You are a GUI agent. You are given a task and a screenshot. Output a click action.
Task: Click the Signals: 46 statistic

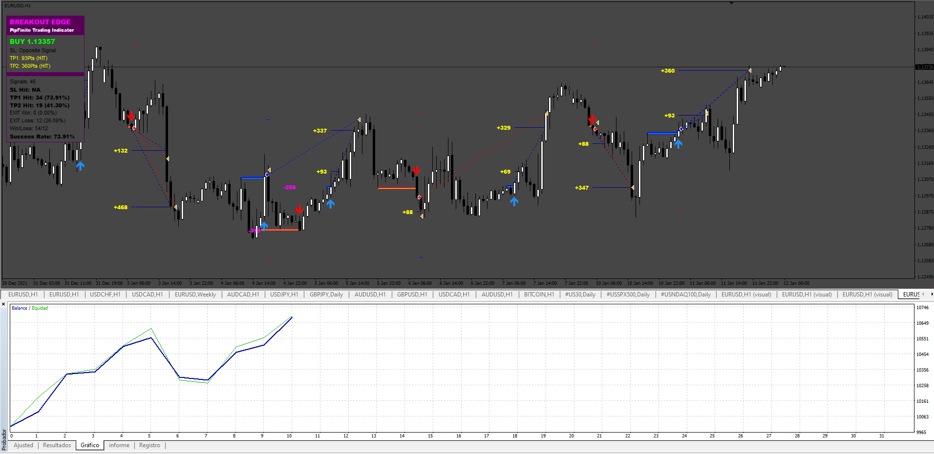point(22,81)
